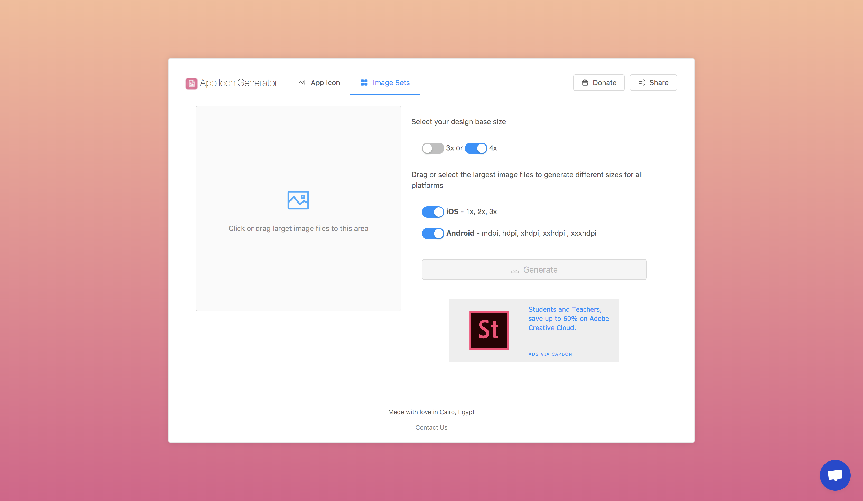863x501 pixels.
Task: Disable the iOS platform toggle
Action: click(433, 212)
